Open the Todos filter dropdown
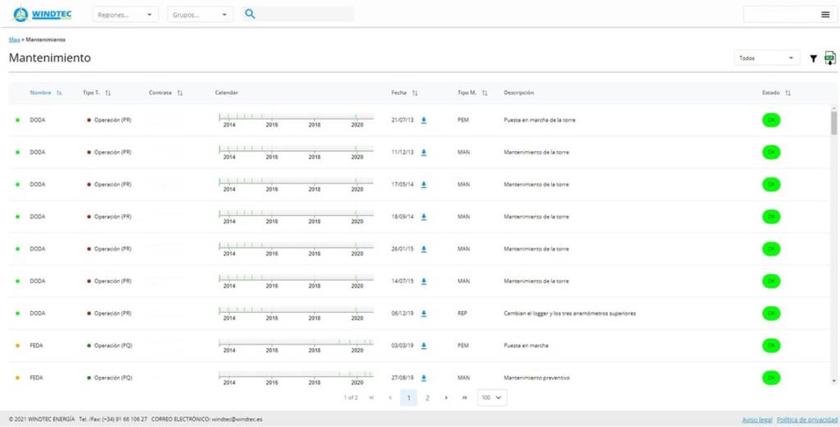Viewport: 840px width, 427px height. pos(766,58)
